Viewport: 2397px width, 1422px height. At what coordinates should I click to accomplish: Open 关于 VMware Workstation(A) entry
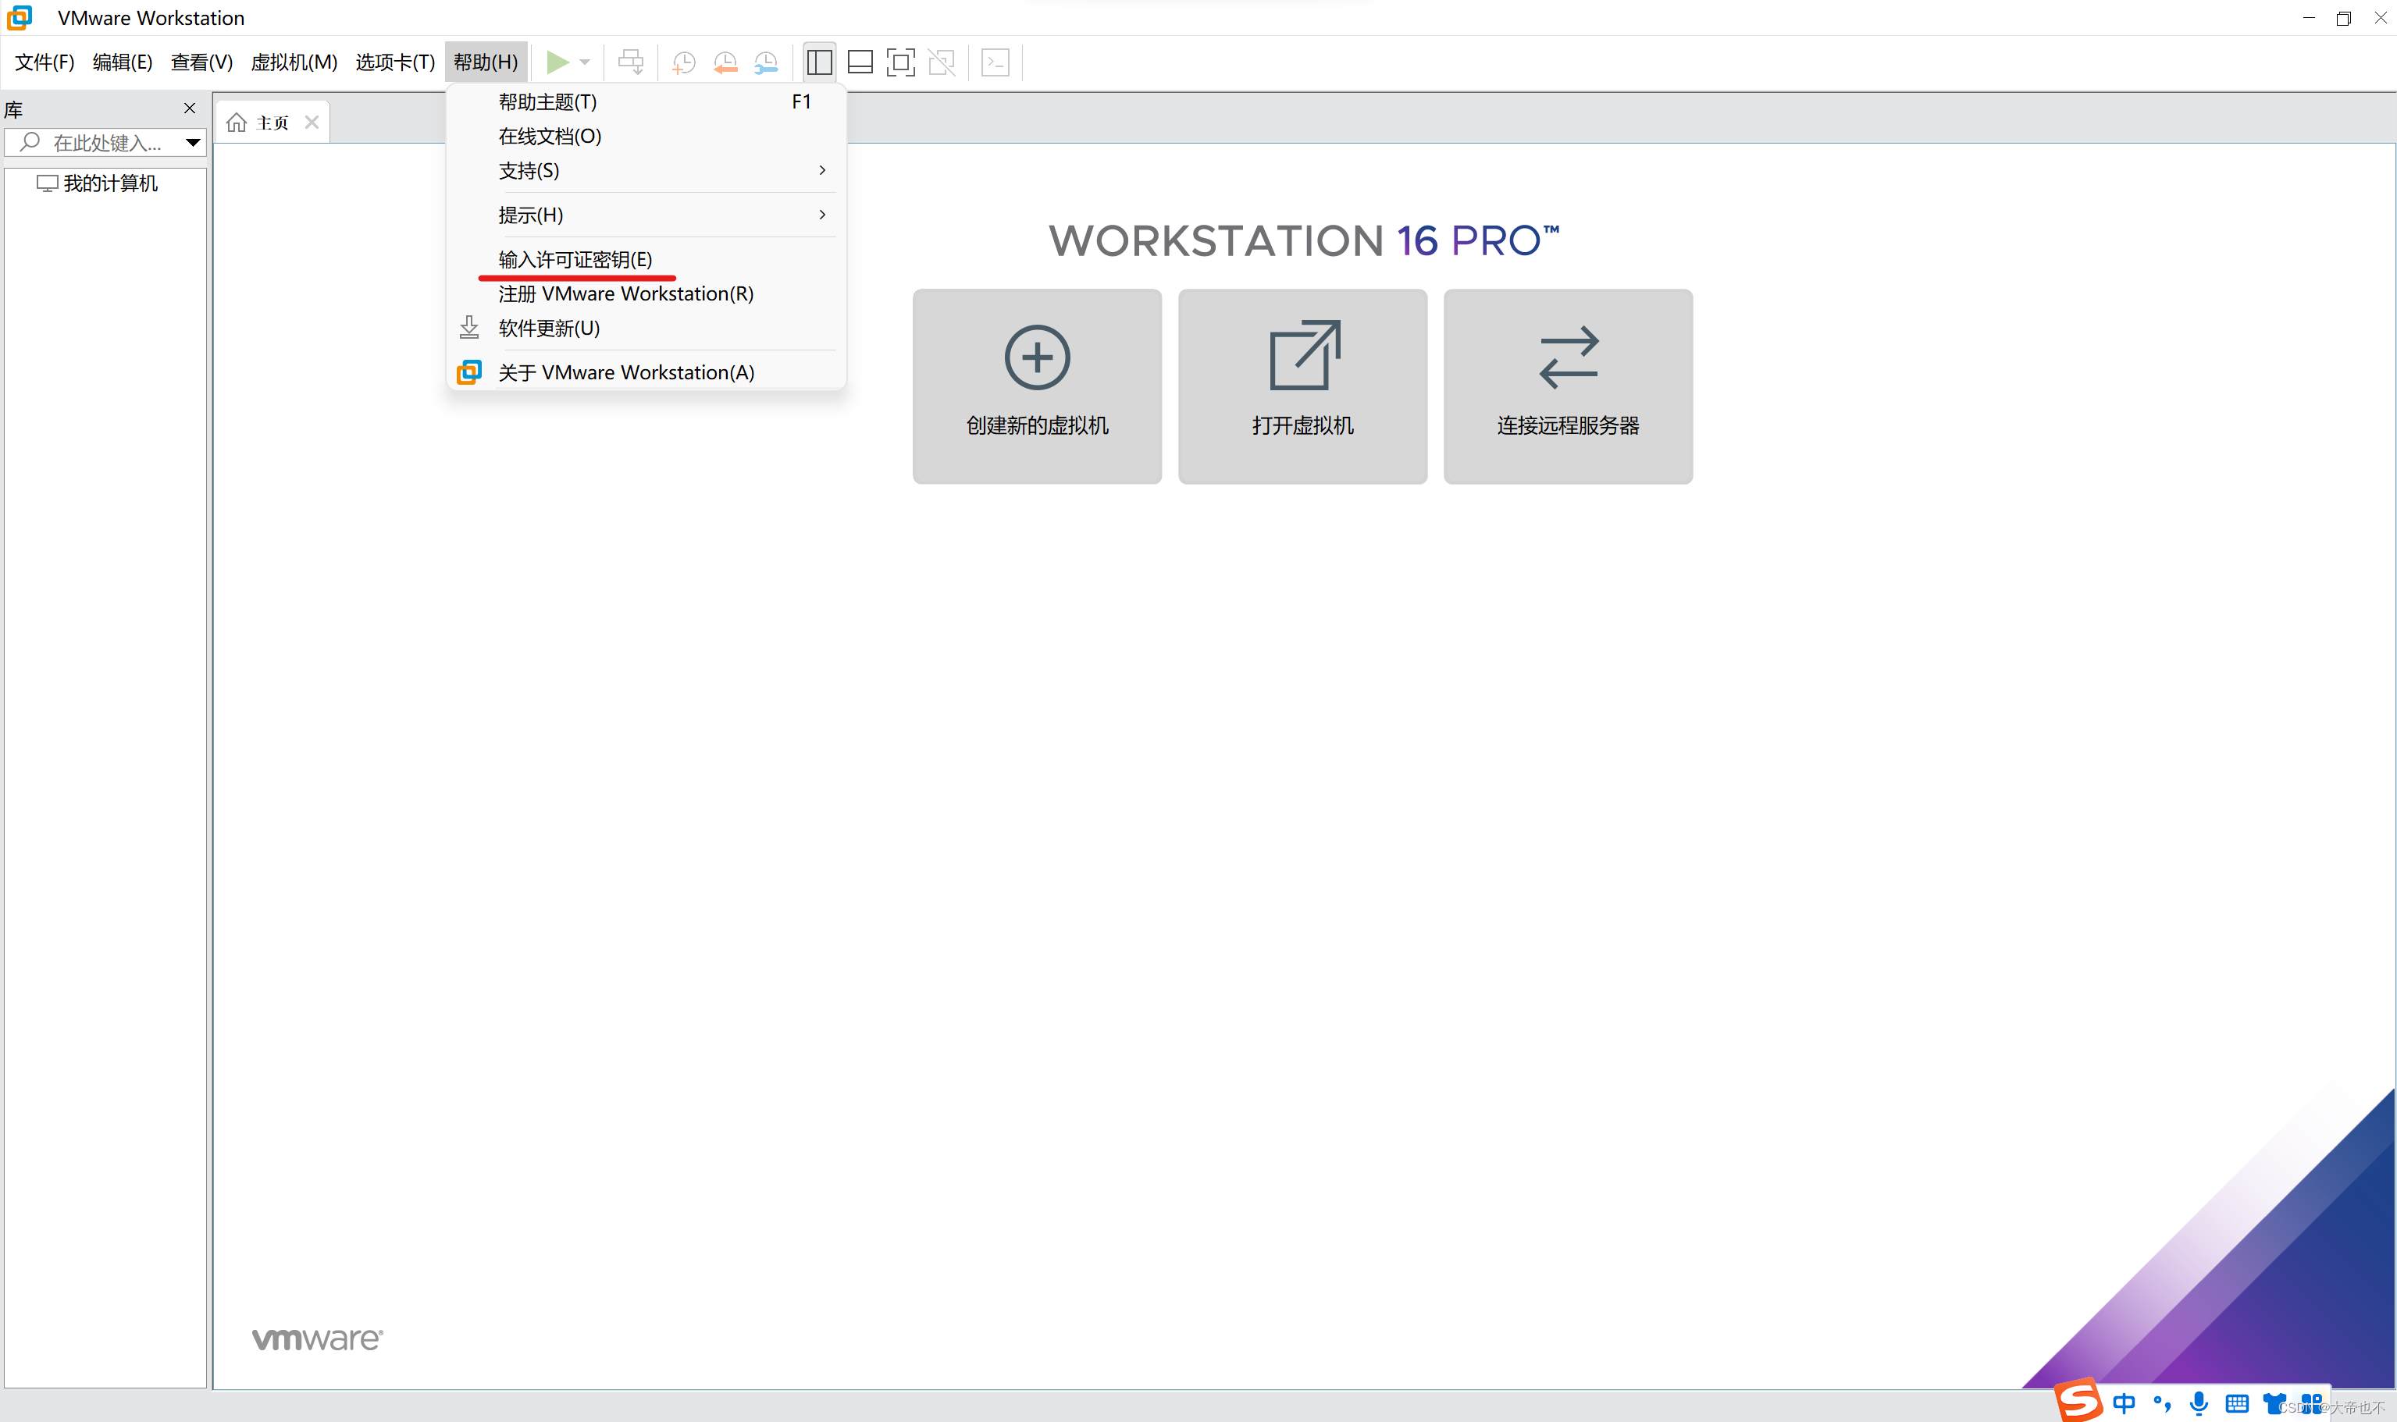[647, 371]
